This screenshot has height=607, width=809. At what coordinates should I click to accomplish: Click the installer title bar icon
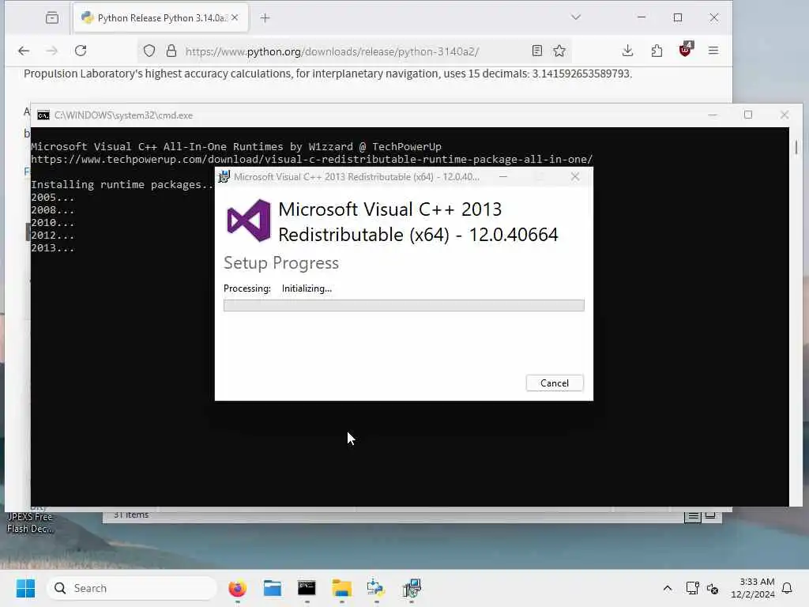pos(224,176)
